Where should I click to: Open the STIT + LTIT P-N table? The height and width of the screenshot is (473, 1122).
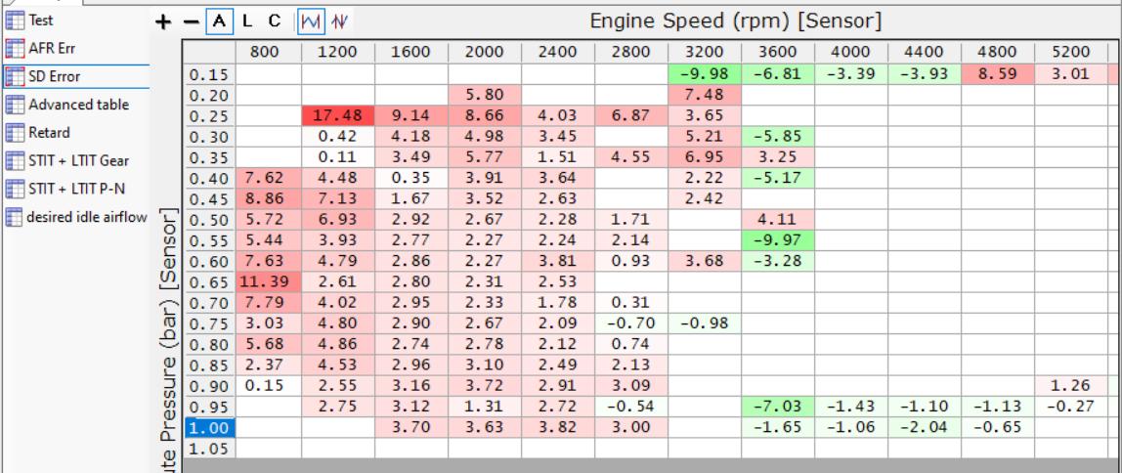tap(65, 189)
